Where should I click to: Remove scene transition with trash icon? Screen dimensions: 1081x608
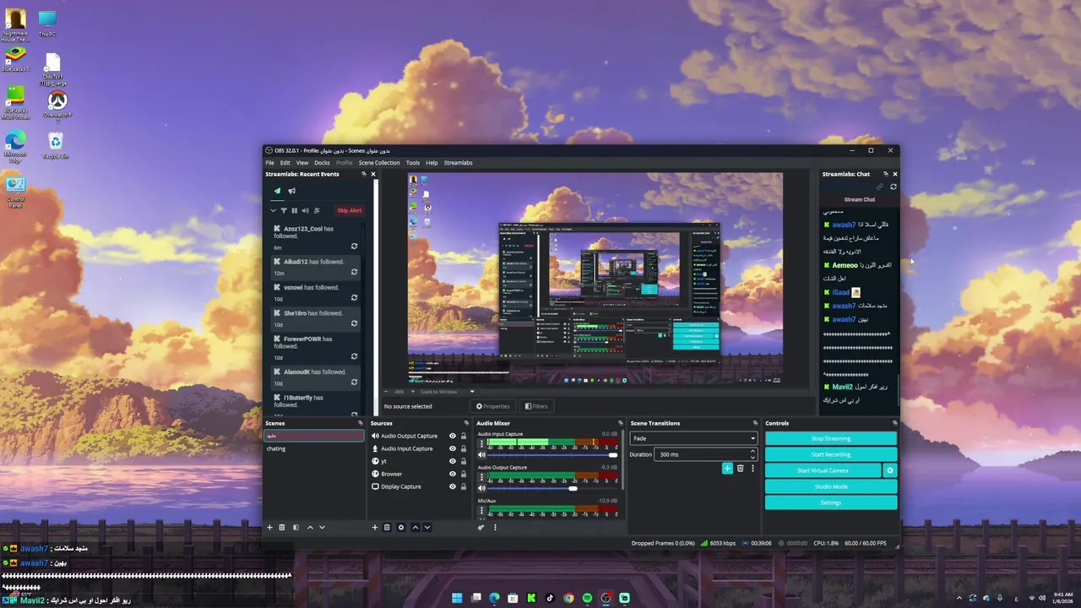(741, 468)
